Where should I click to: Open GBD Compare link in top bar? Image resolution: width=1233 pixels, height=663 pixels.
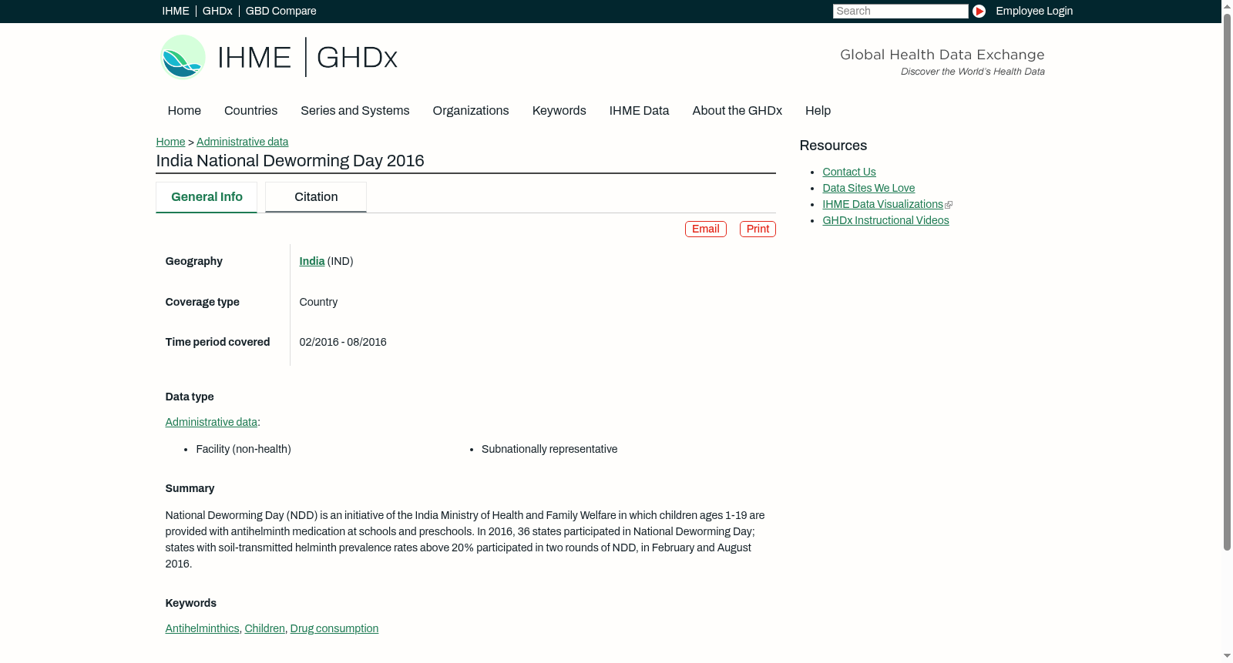(281, 11)
